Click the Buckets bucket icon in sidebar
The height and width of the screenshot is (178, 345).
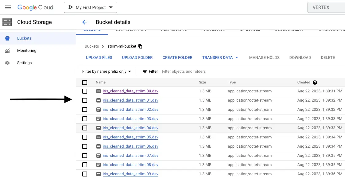[x=7, y=38]
